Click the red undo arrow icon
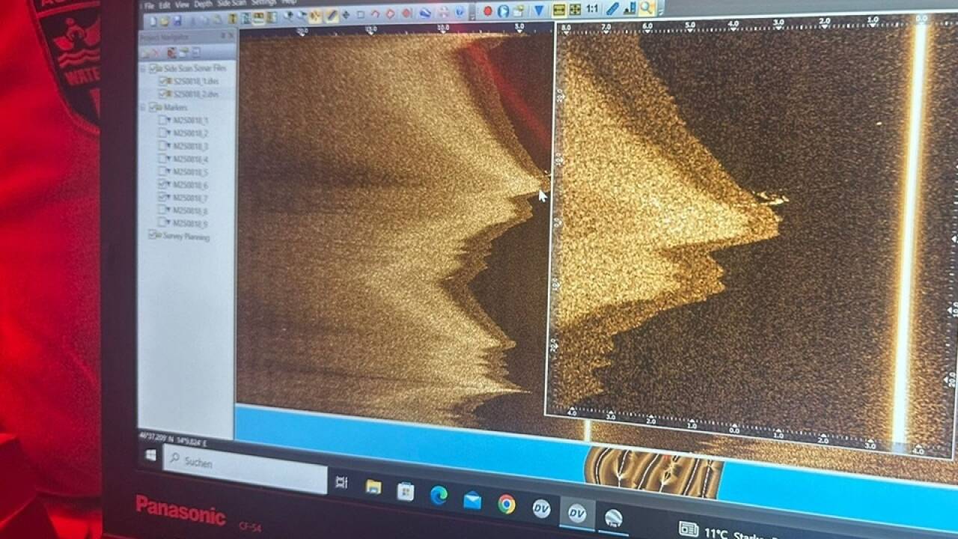The height and width of the screenshot is (539, 958). point(375,13)
